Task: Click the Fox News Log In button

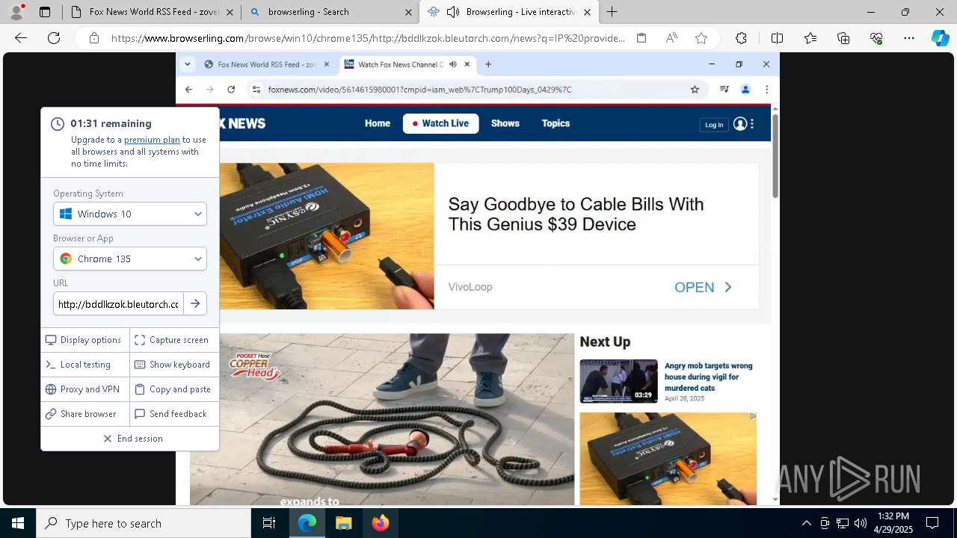Action: (x=714, y=125)
